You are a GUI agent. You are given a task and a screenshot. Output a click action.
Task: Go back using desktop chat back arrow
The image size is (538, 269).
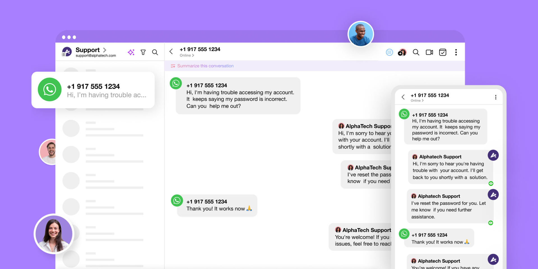pos(171,51)
